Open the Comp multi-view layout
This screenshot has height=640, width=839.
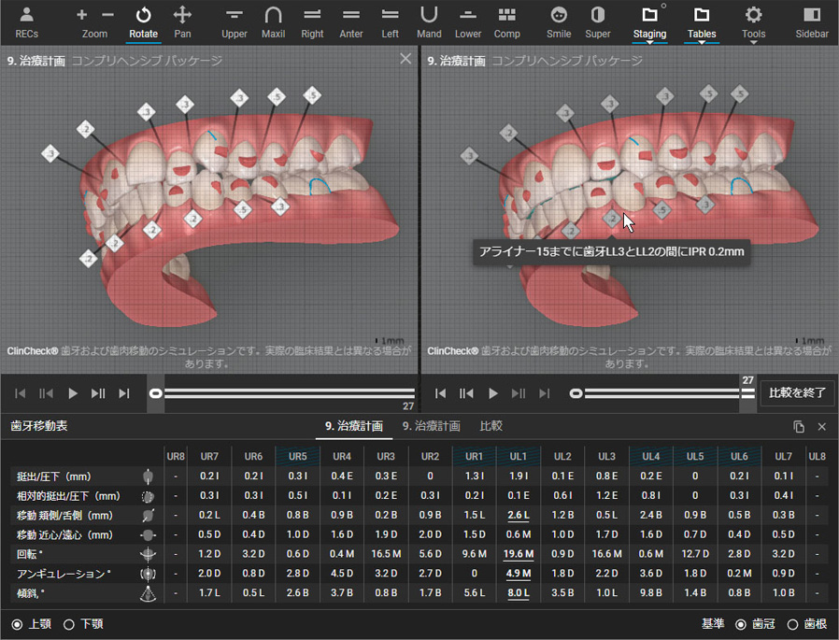point(506,22)
